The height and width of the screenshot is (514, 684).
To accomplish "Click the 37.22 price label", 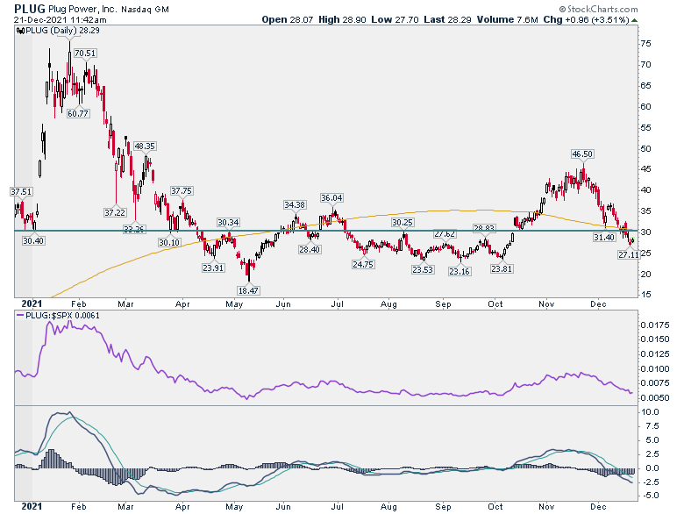I will (115, 212).
